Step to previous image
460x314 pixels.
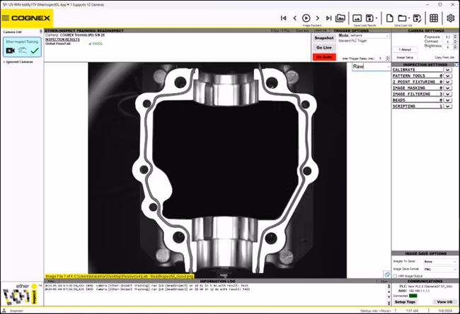click(295, 18)
